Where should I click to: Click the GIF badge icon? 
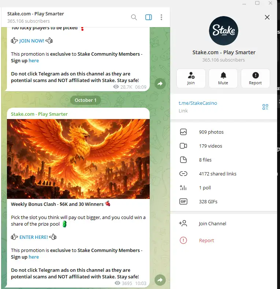183,201
